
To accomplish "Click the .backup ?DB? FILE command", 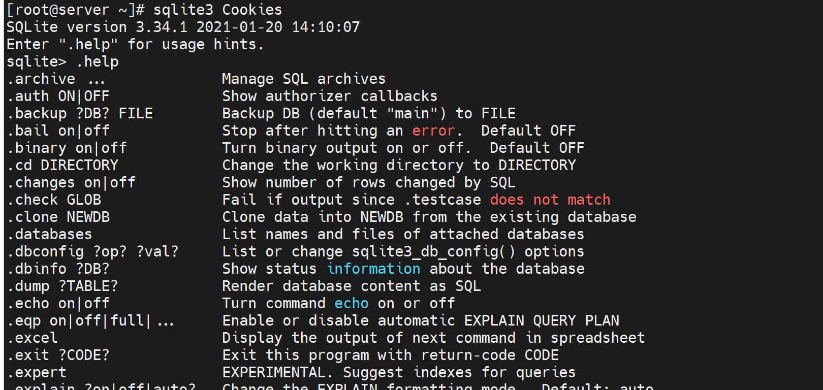I will [x=80, y=114].
